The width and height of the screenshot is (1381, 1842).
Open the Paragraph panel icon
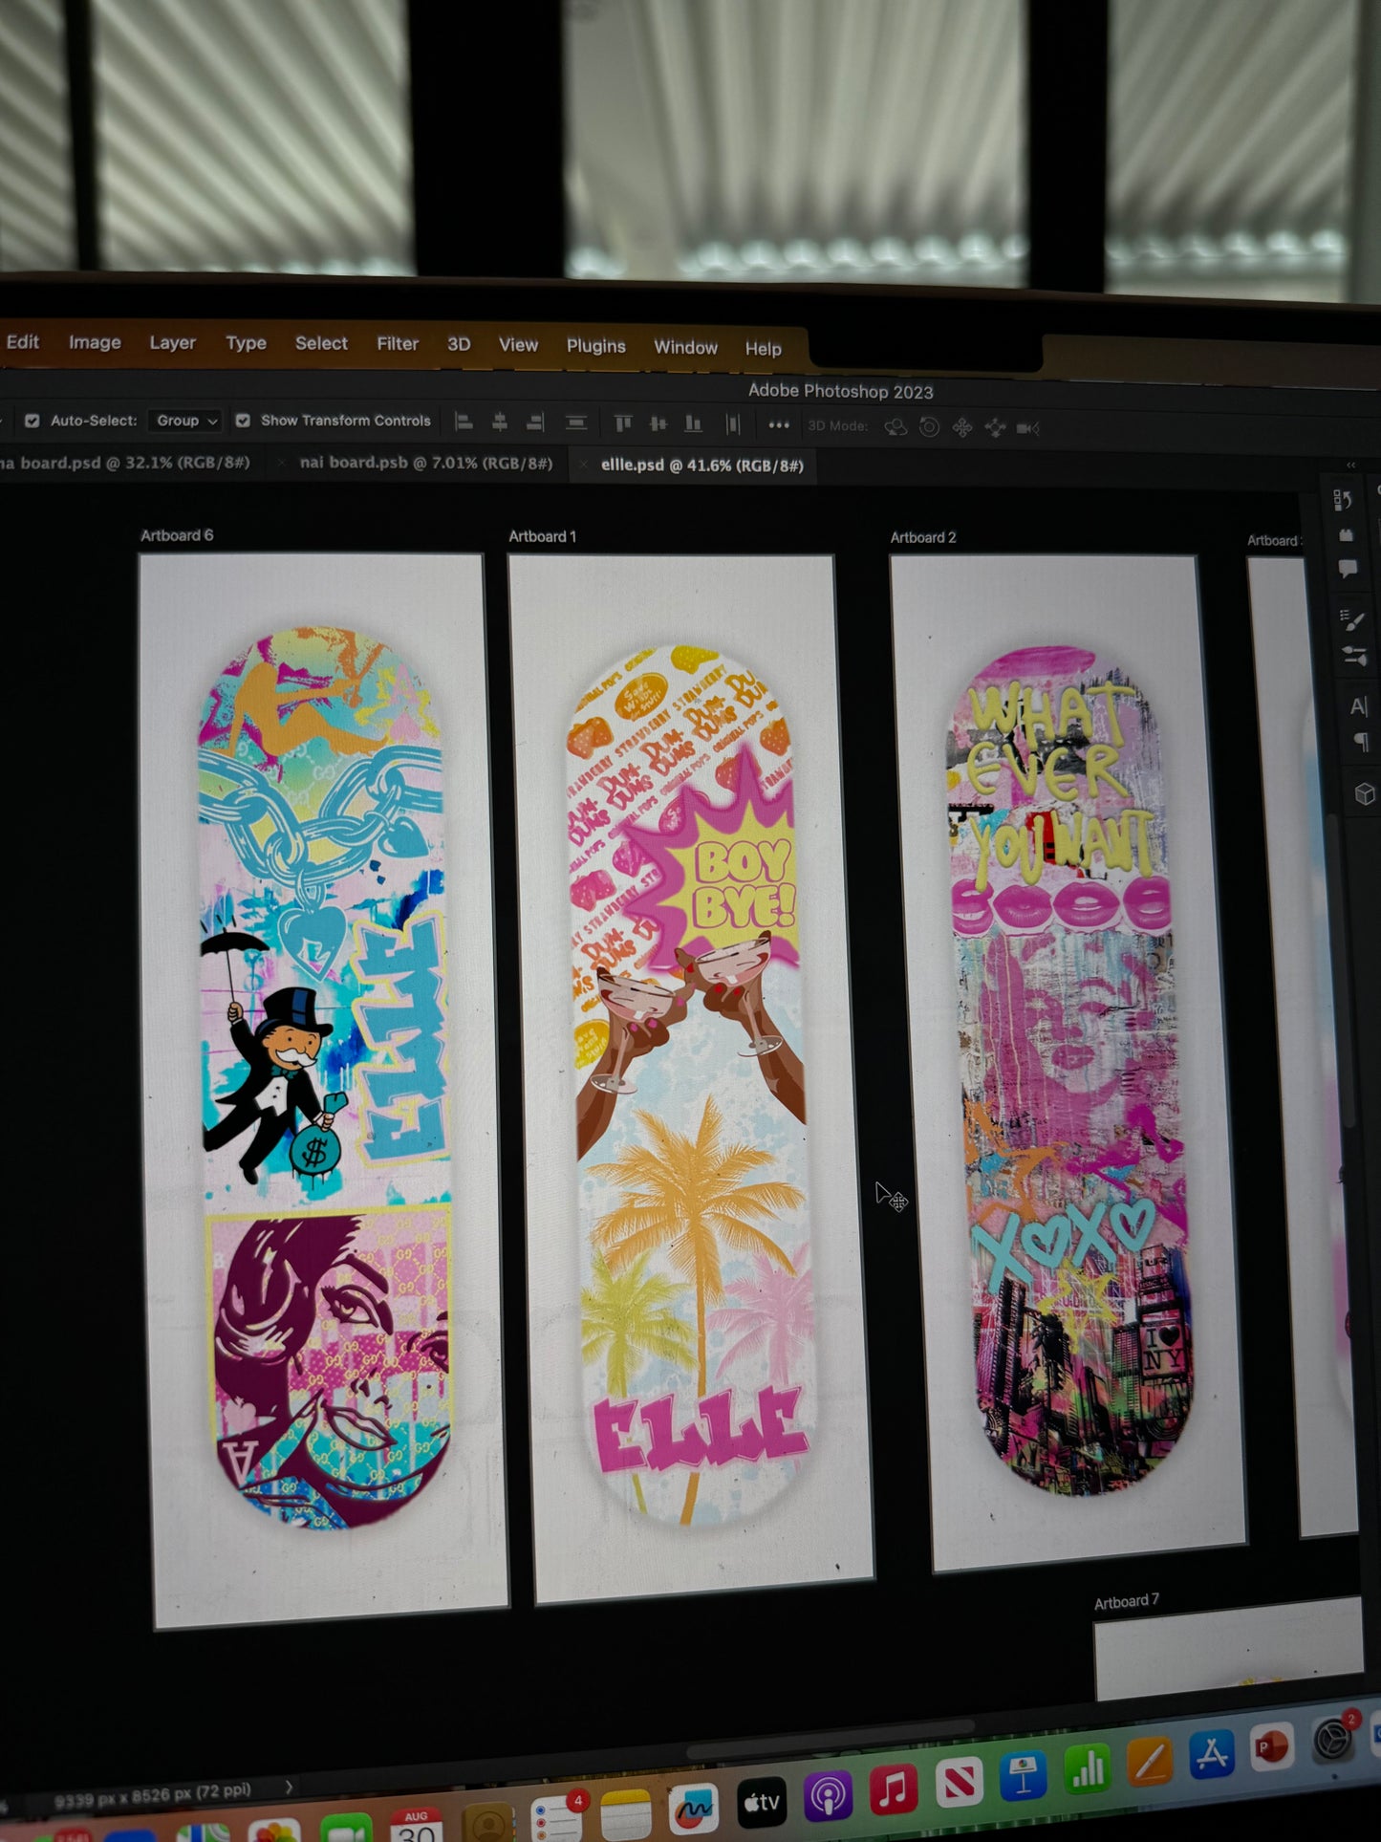coord(1361,743)
